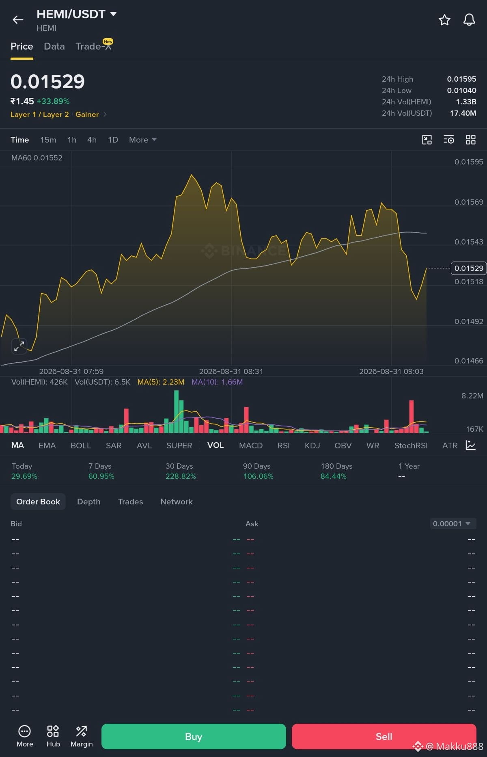Image resolution: width=487 pixels, height=757 pixels.
Task: Tap the Today 29.69% performance
Action: (24, 471)
